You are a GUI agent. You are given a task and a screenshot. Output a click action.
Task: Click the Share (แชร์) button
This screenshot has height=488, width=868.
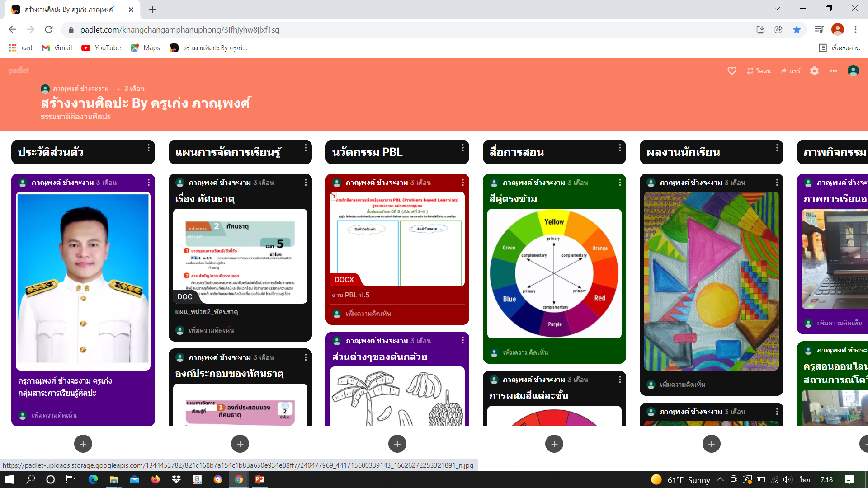pyautogui.click(x=790, y=71)
